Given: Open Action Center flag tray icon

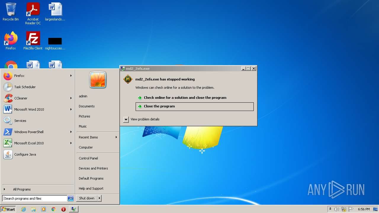Looking at the screenshot, I should coord(351,209).
